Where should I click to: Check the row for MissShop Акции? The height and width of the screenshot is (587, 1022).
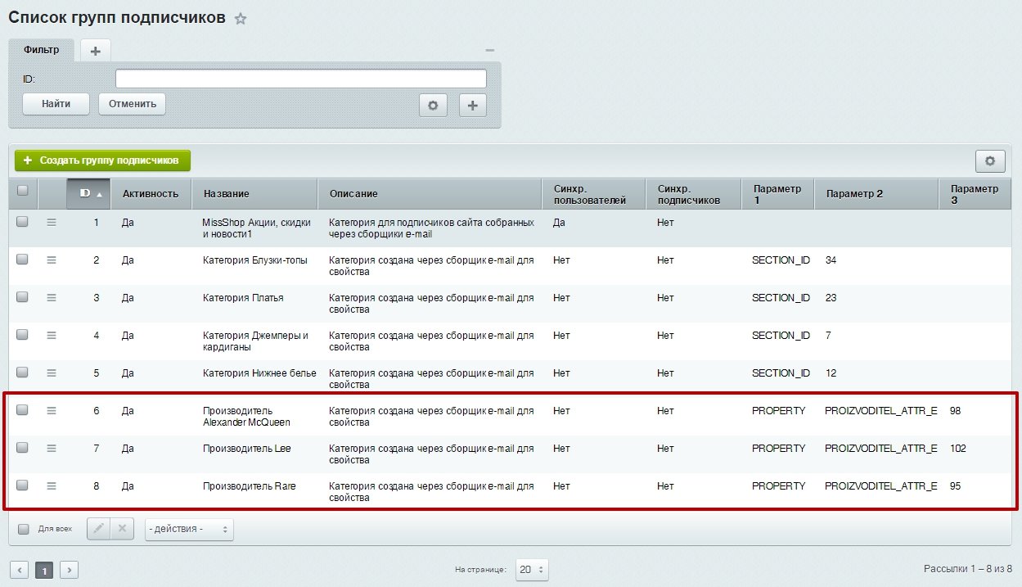23,221
